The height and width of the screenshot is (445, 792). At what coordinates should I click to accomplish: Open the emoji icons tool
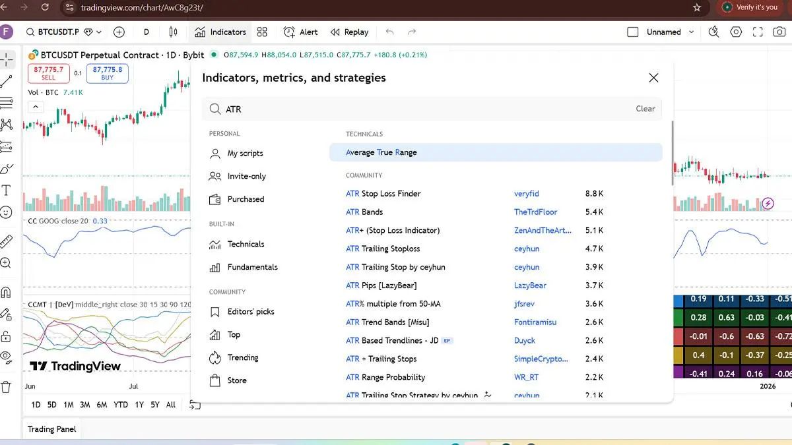(7, 212)
